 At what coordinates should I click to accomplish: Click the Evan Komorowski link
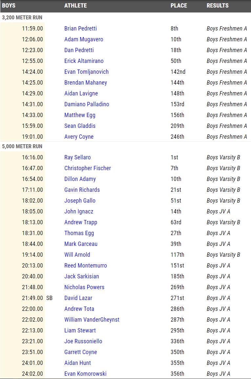point(85,374)
